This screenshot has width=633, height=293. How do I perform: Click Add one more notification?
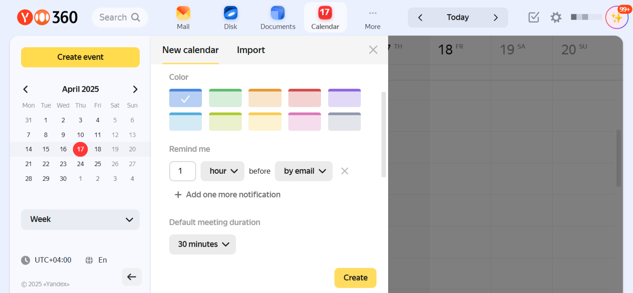tap(227, 195)
